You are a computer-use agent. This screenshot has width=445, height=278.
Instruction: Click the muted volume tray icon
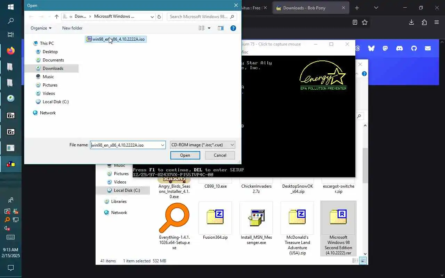tap(7, 228)
